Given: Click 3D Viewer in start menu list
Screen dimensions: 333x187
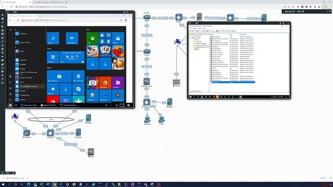Looking at the screenshot, I should (x=23, y=33).
